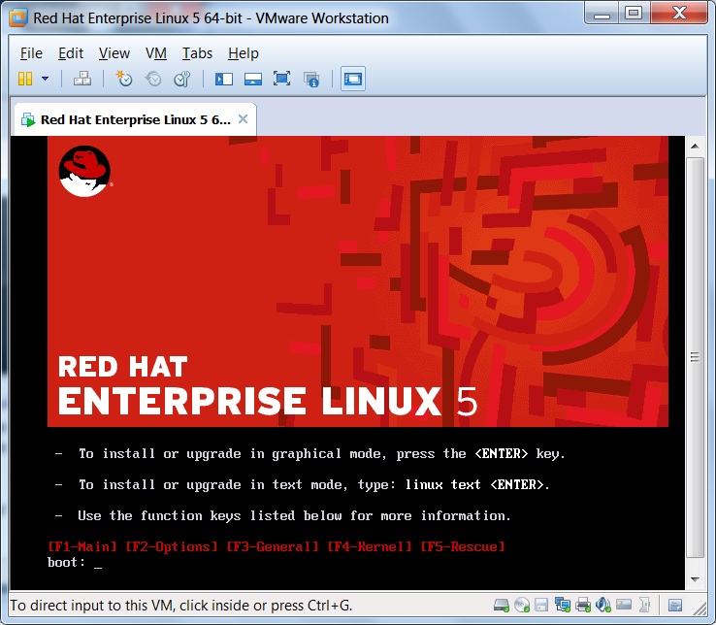Click the 'linux text <ENTER>' instruction line
The width and height of the screenshot is (716, 625).
tap(303, 484)
